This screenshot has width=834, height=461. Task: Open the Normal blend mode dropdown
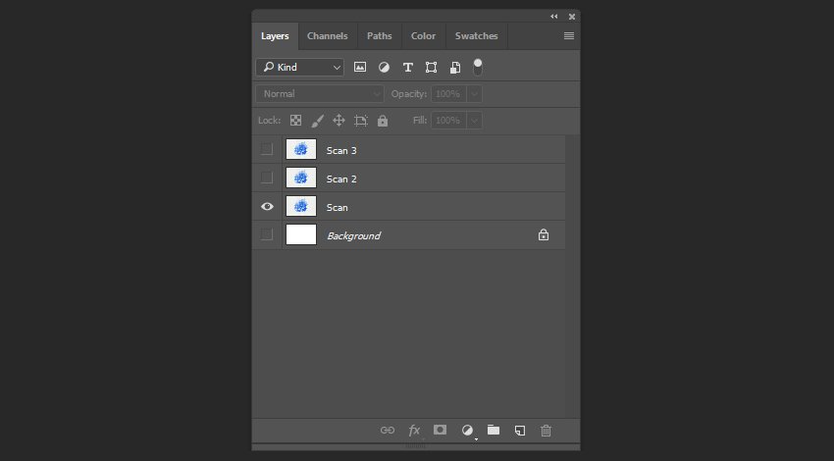pos(320,94)
